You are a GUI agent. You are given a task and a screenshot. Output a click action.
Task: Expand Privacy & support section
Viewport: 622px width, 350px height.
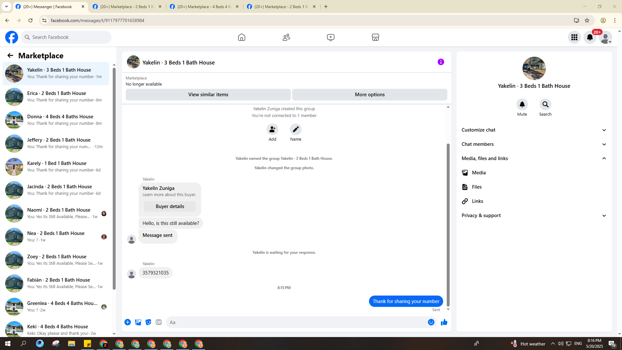point(534,216)
